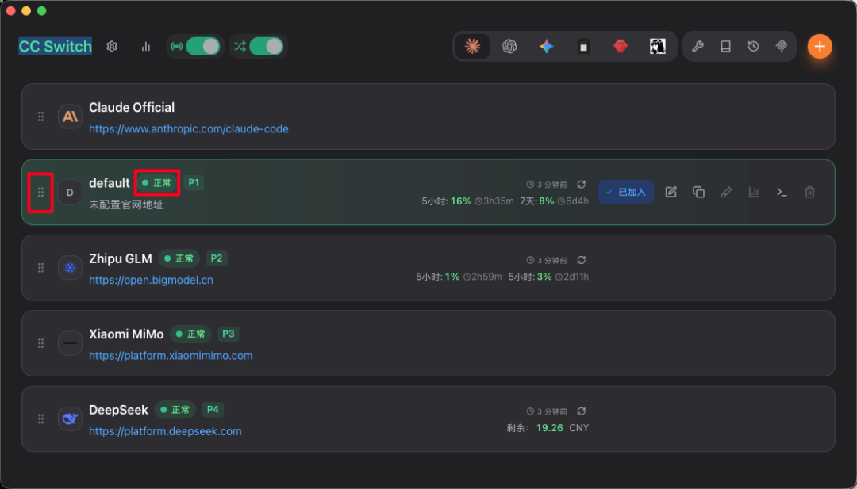Select the red gem app tab
Screen dimensions: 857x489
pyautogui.click(x=621, y=47)
